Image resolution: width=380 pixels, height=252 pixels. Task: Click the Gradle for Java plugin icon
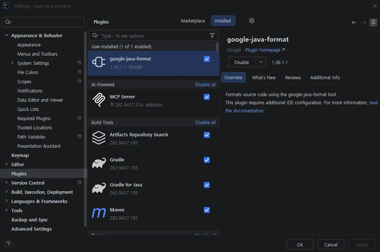point(99,188)
